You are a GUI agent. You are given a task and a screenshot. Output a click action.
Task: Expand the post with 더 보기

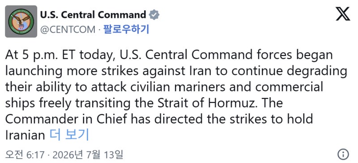[x=69, y=135]
